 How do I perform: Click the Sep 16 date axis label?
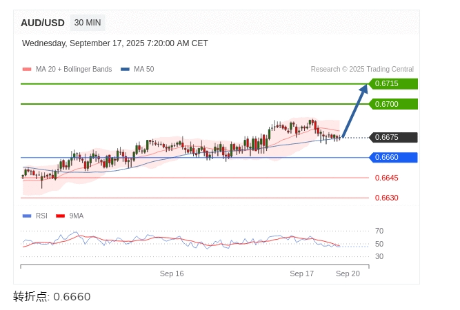[x=172, y=273]
